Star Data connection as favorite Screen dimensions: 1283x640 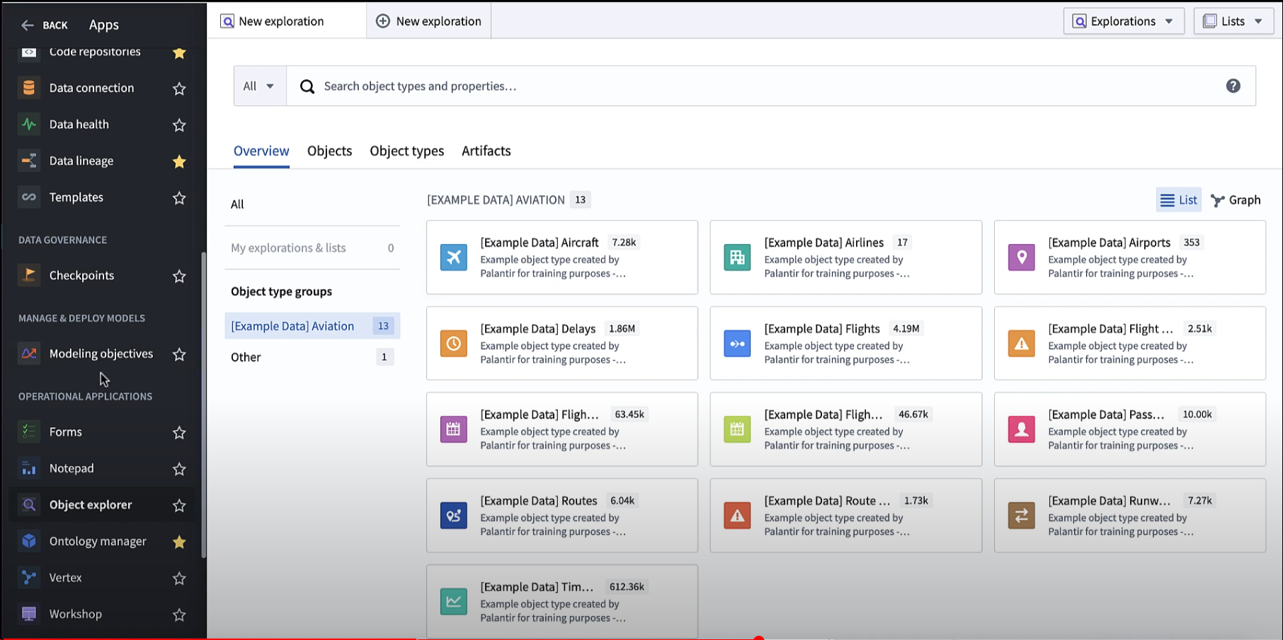click(x=179, y=88)
